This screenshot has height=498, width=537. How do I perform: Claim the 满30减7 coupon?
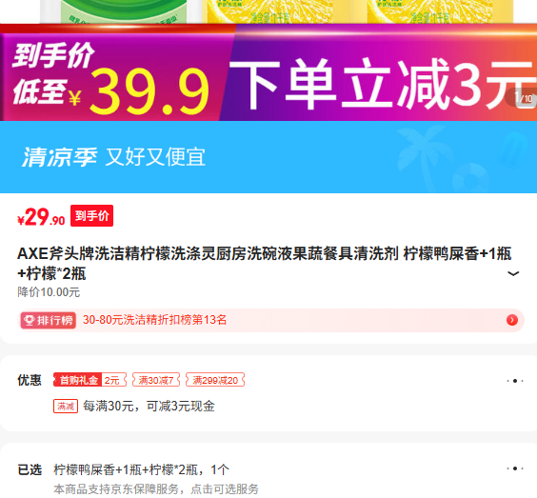pos(156,380)
